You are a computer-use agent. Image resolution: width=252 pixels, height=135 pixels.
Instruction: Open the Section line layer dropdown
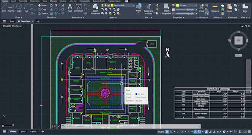coord(133,5)
